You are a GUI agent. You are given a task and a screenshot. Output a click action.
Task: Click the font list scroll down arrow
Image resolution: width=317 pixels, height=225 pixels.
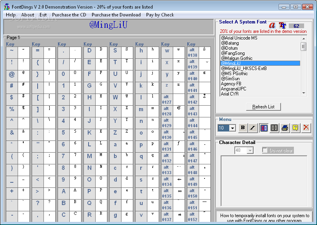click(x=304, y=93)
